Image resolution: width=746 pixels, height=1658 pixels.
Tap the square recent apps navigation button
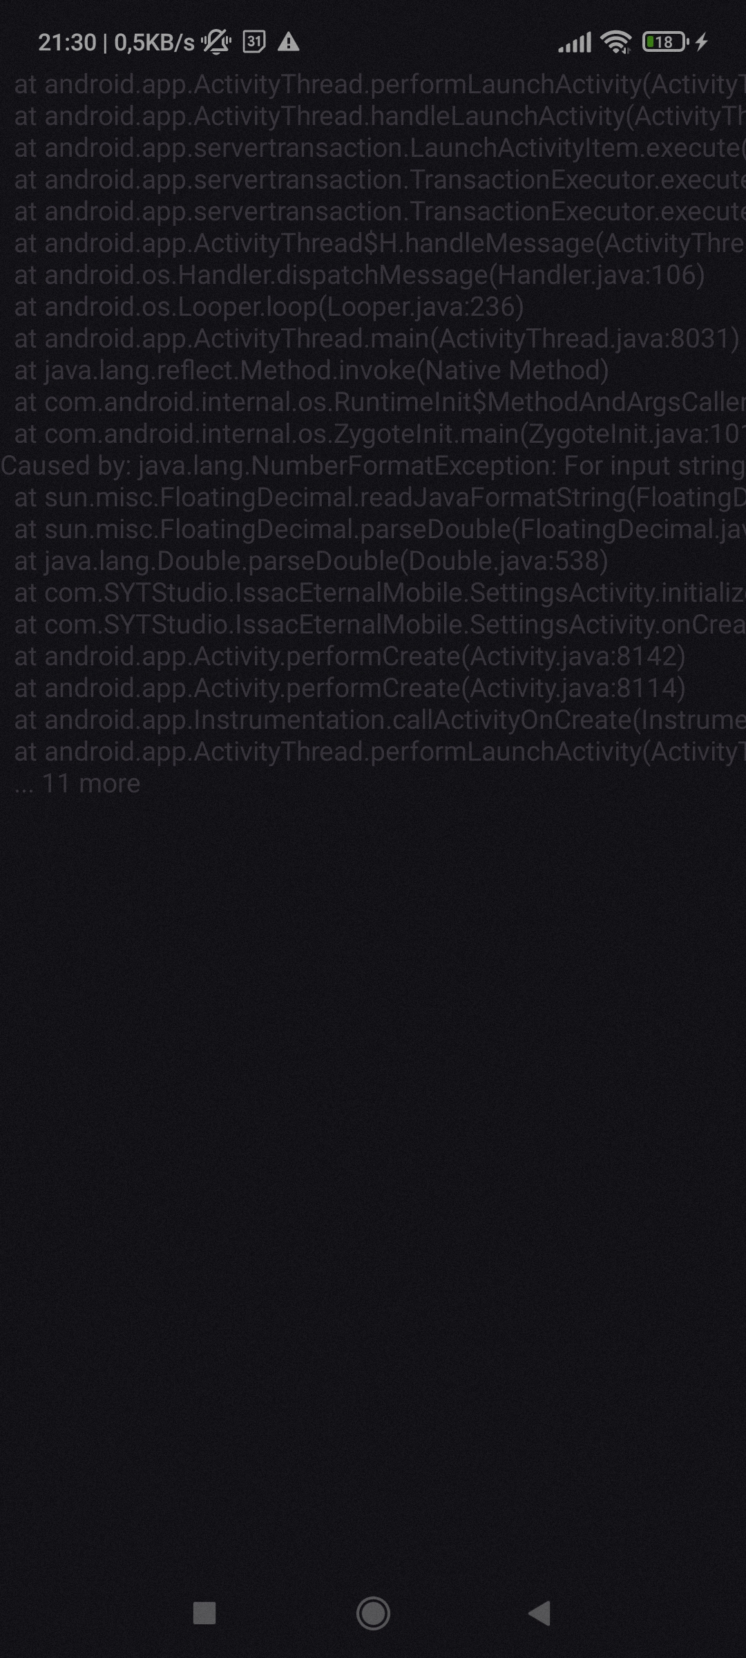204,1613
